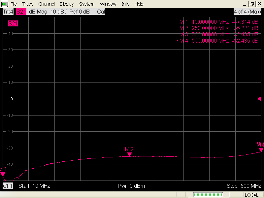Click the -30 dB y-axis label
This screenshot has width=264, height=198.
pyautogui.click(x=10, y=148)
